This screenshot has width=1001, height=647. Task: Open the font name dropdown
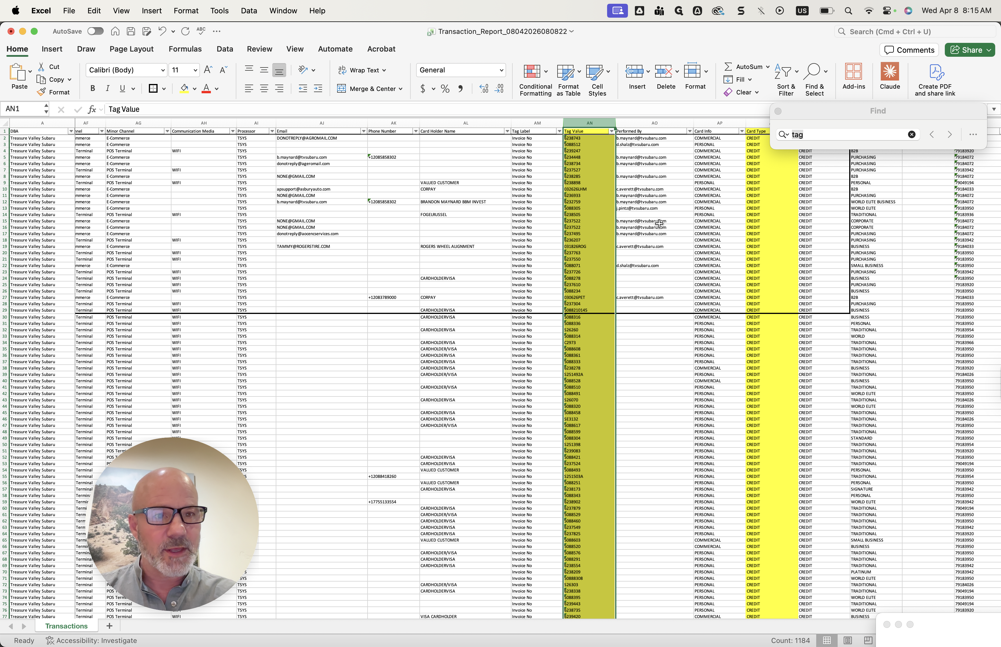click(x=163, y=70)
